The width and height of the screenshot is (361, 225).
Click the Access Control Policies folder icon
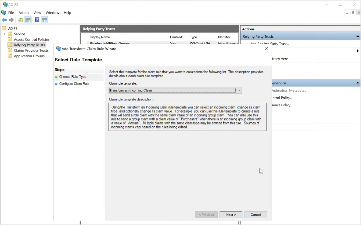tap(10, 39)
